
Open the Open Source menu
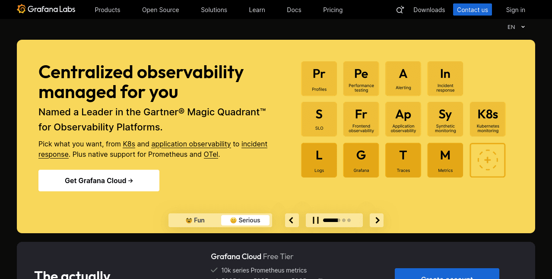(161, 10)
